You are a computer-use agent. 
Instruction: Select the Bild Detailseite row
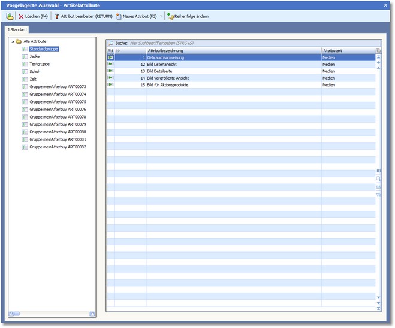pyautogui.click(x=161, y=71)
